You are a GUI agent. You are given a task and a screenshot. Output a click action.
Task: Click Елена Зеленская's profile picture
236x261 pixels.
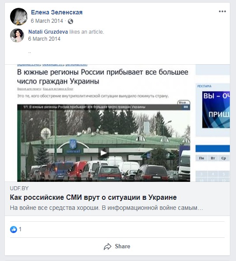19,17
